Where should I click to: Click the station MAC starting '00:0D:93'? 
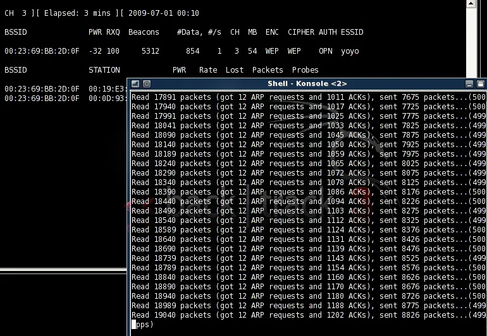coord(108,99)
